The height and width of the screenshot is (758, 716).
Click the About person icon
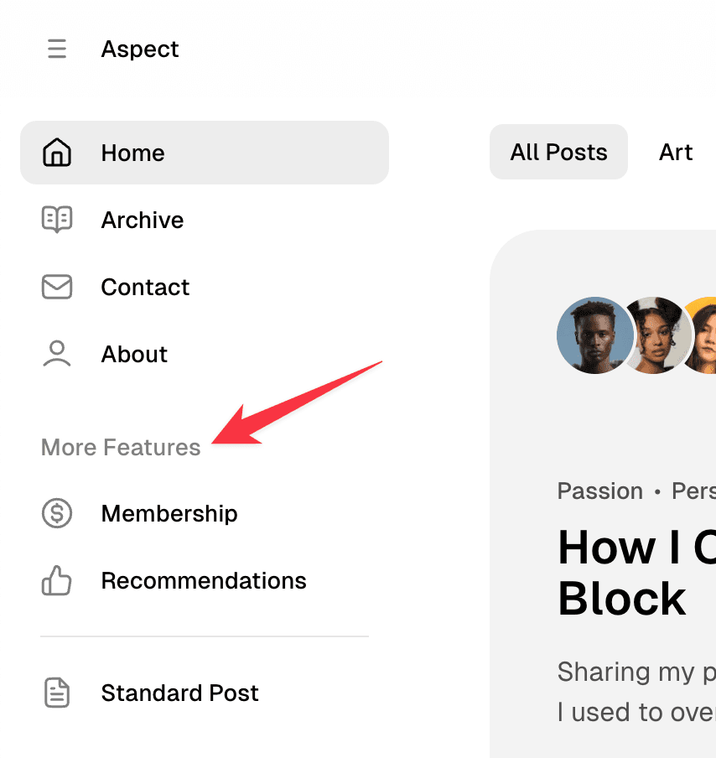[56, 354]
